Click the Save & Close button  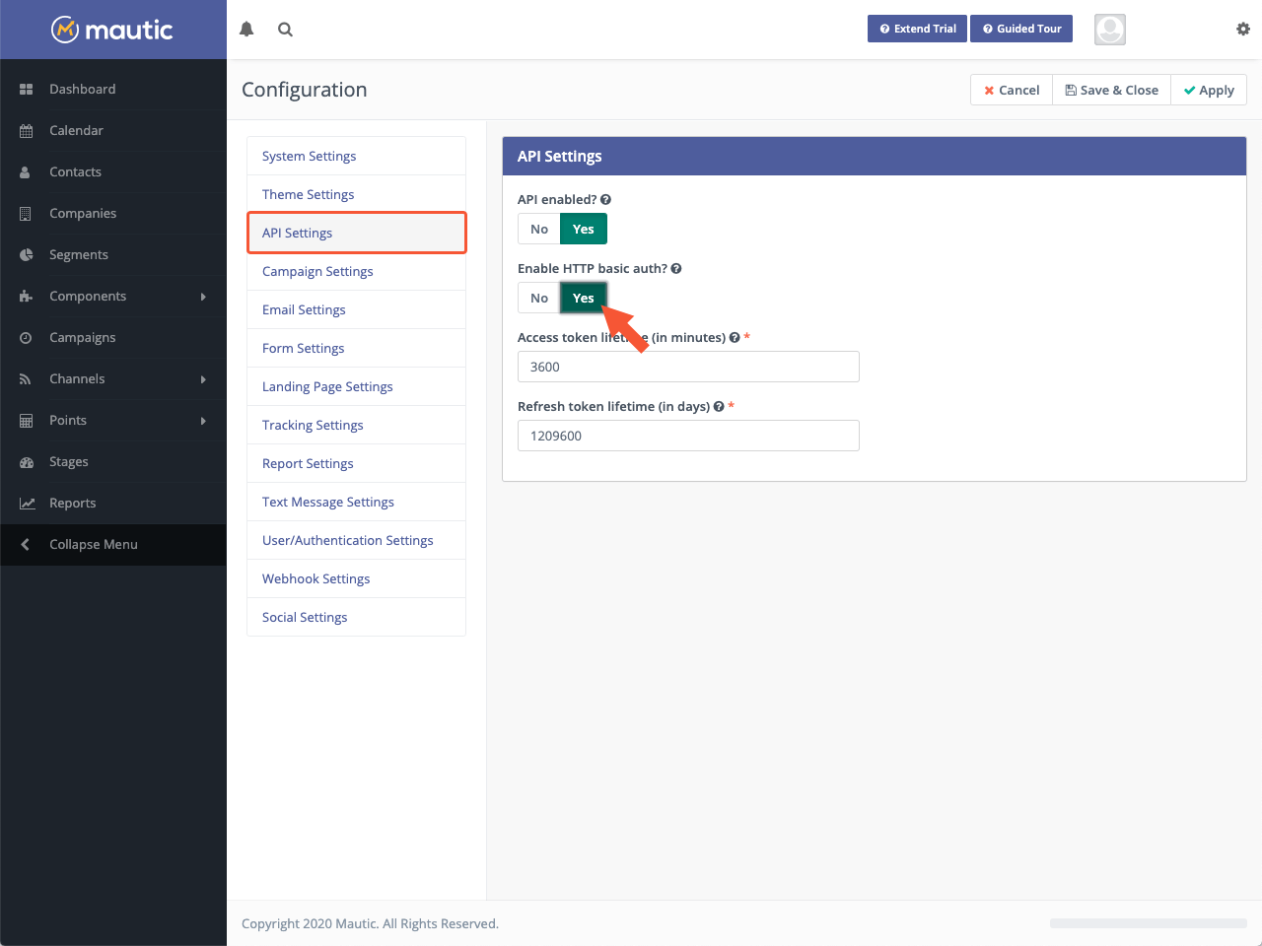[x=1111, y=91]
